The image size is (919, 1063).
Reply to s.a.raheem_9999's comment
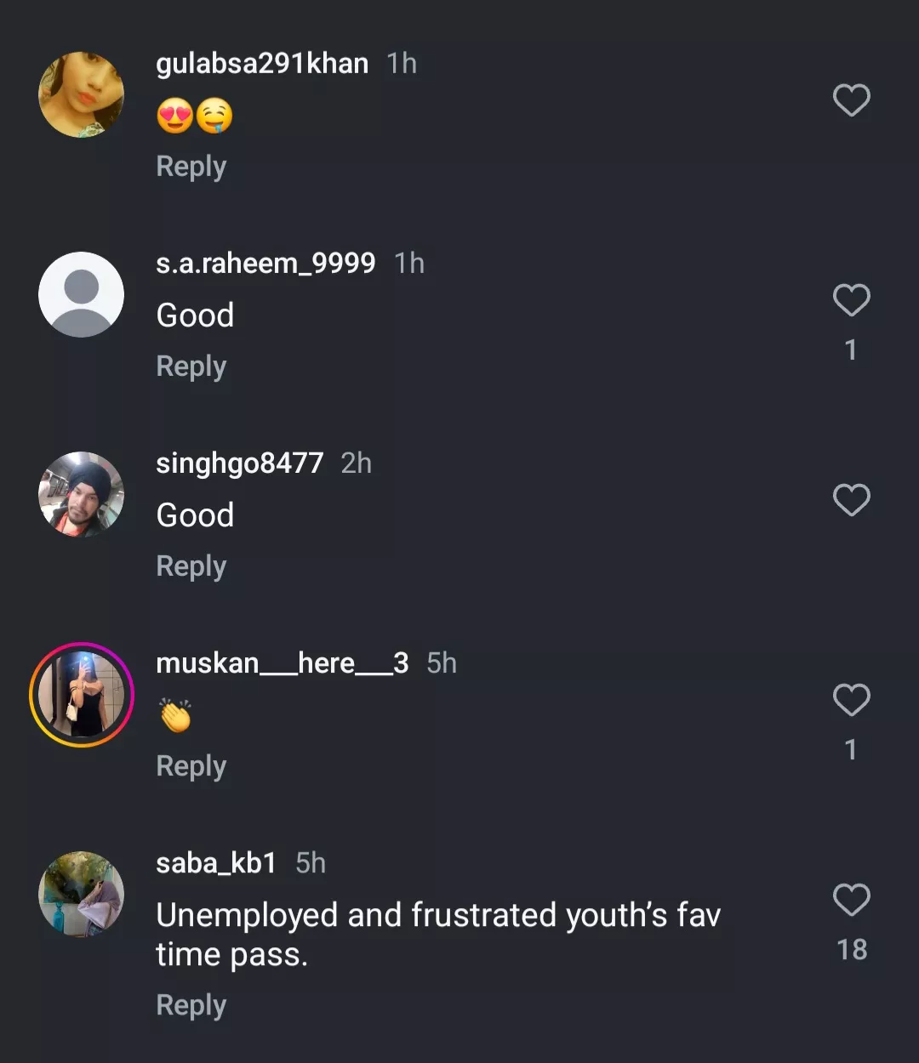[191, 367]
